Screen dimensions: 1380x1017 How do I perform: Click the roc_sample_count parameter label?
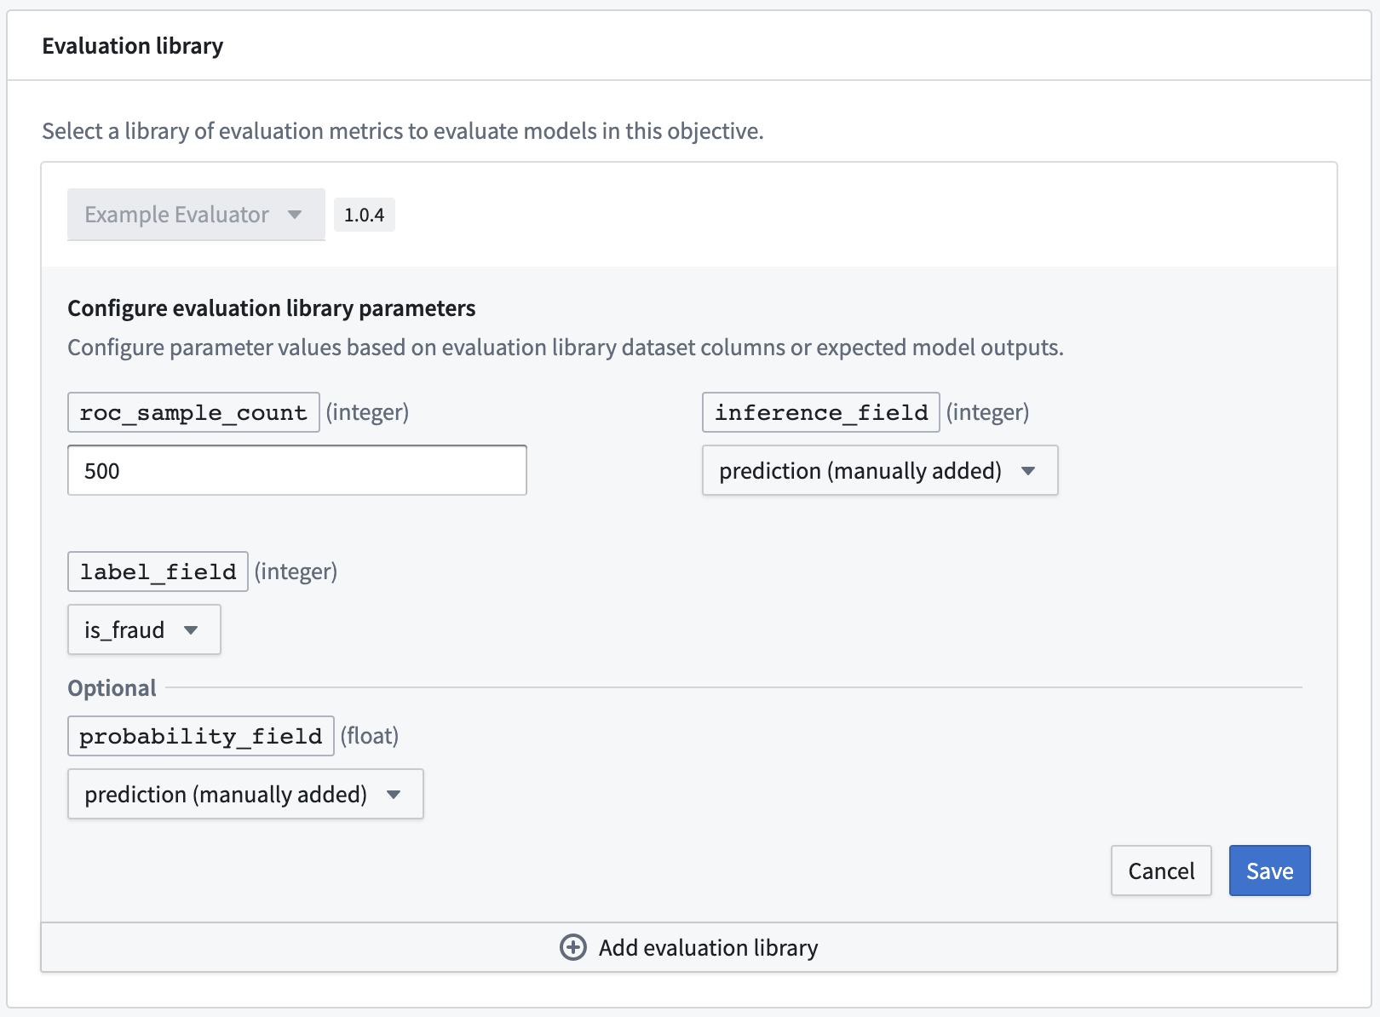pyautogui.click(x=193, y=412)
